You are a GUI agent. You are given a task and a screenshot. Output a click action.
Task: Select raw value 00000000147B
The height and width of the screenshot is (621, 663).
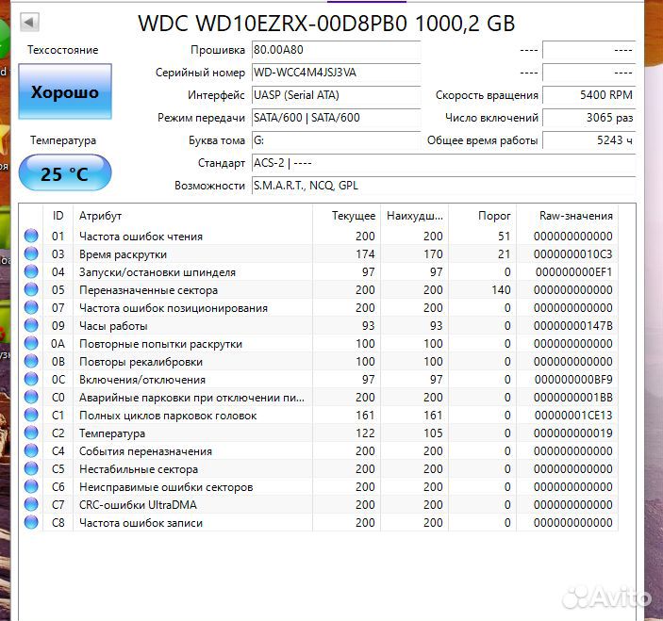(573, 326)
